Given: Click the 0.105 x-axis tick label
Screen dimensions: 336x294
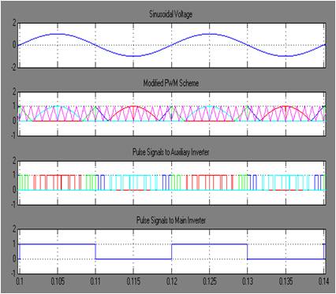Looking at the screenshot, I should coord(58,281).
